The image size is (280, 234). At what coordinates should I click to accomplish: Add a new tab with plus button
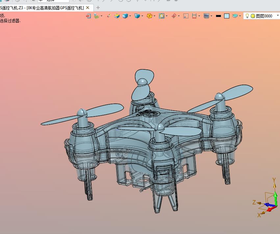pyautogui.click(x=98, y=8)
